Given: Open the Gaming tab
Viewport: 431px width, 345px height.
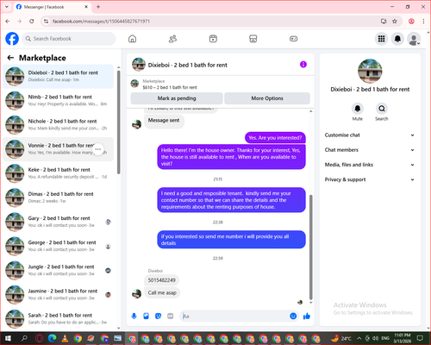Looking at the screenshot, I should coord(293,39).
